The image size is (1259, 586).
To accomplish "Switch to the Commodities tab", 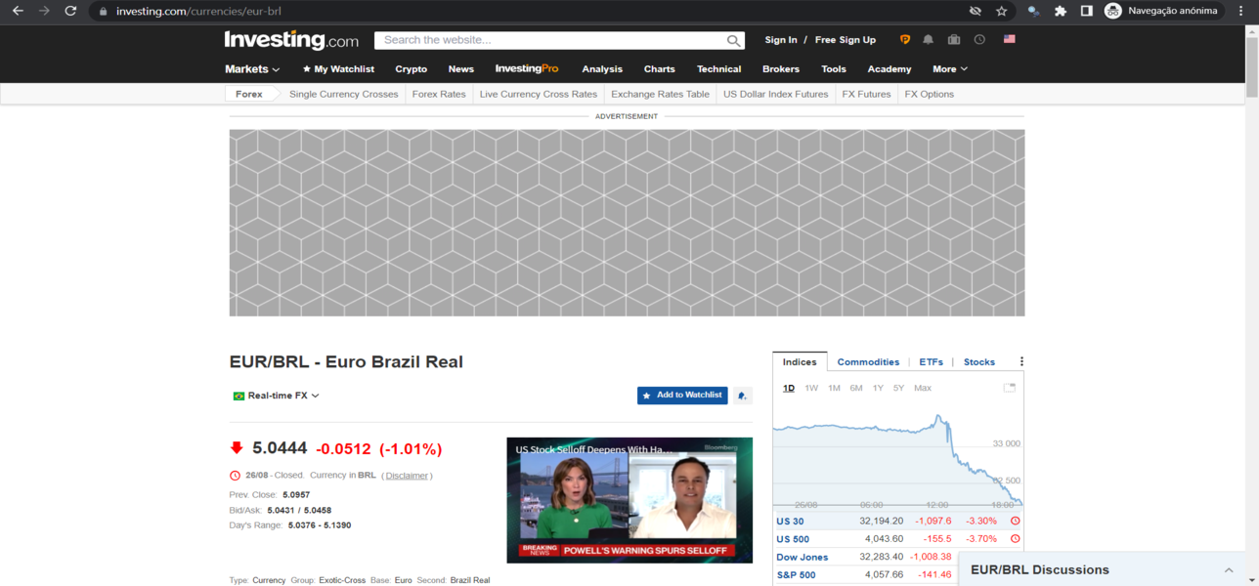I will pyautogui.click(x=868, y=362).
